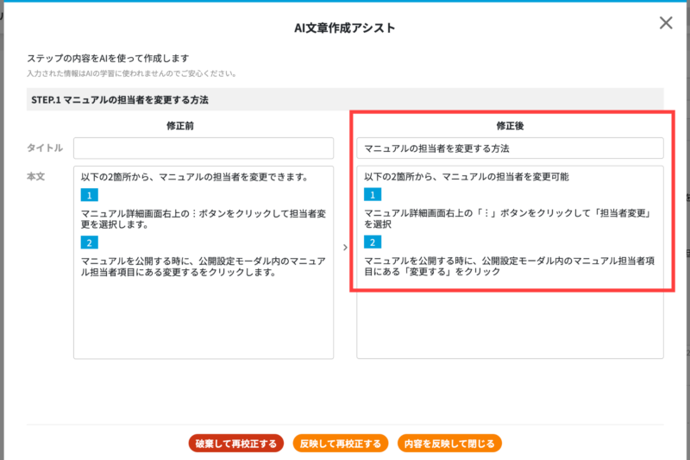Click the AI文章作成アシスト dialog title
The height and width of the screenshot is (460, 690).
[344, 28]
